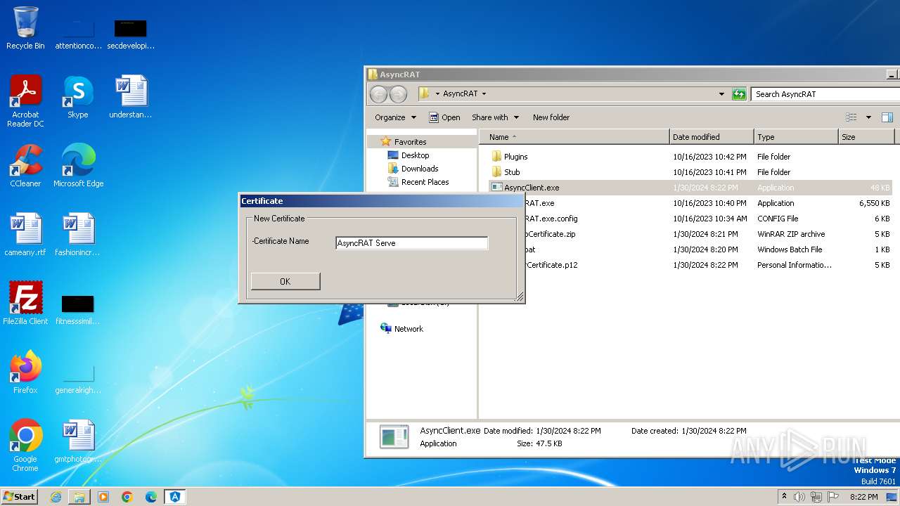This screenshot has width=900, height=506.
Task: Launch Firefox from desktop
Action: click(25, 372)
